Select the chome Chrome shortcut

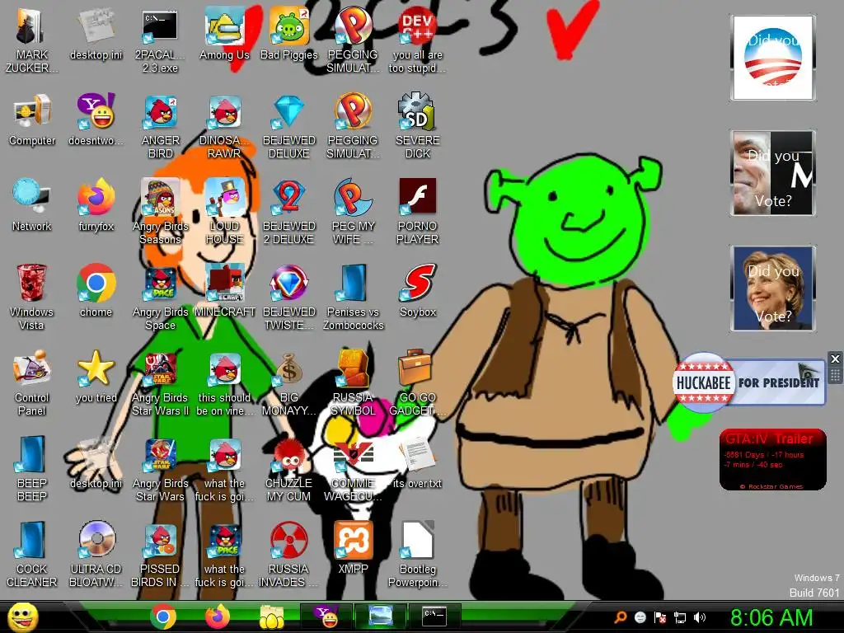(x=96, y=293)
